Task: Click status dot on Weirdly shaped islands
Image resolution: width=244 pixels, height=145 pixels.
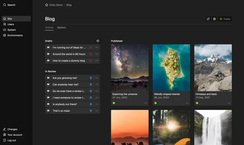Action: pos(156,103)
